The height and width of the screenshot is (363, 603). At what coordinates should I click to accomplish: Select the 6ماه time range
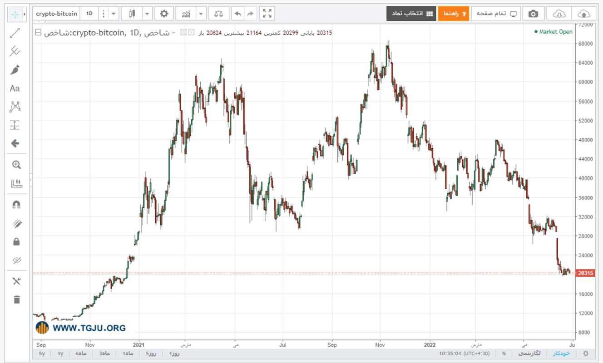pyautogui.click(x=81, y=353)
